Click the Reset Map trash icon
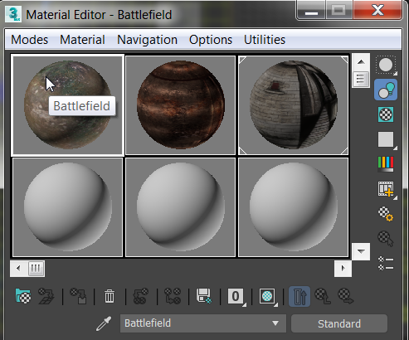Image resolution: width=409 pixels, height=340 pixels. [x=110, y=296]
